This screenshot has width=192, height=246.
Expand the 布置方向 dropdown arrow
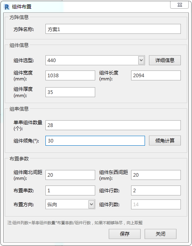[x=91, y=204]
